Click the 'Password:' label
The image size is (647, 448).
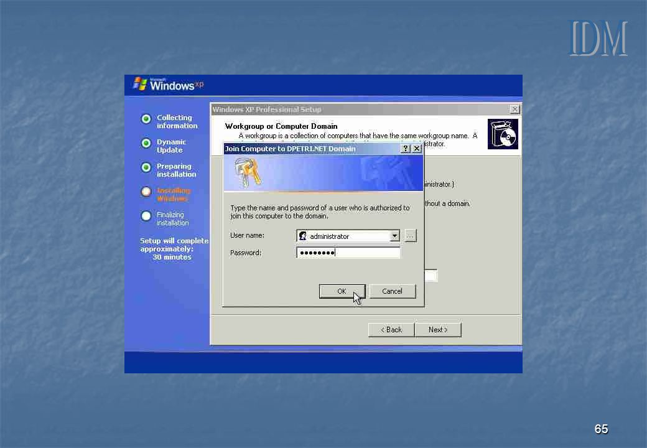point(246,253)
